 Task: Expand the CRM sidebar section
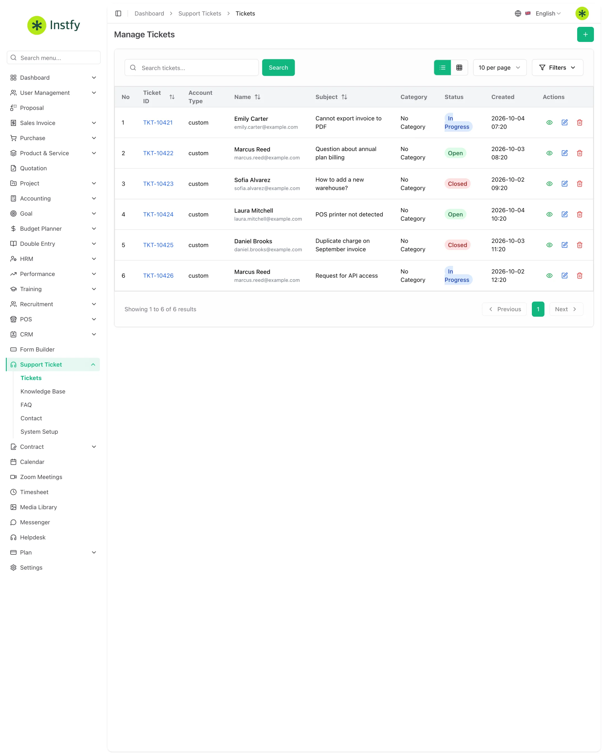pyautogui.click(x=53, y=334)
